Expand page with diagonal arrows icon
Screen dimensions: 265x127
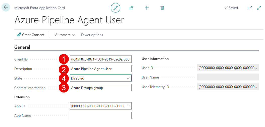[259, 8]
